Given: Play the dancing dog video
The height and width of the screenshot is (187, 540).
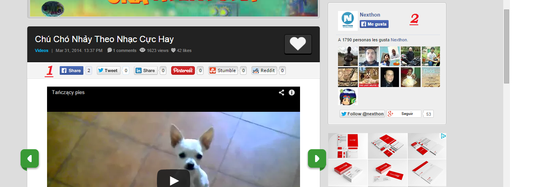Looking at the screenshot, I should tap(174, 180).
